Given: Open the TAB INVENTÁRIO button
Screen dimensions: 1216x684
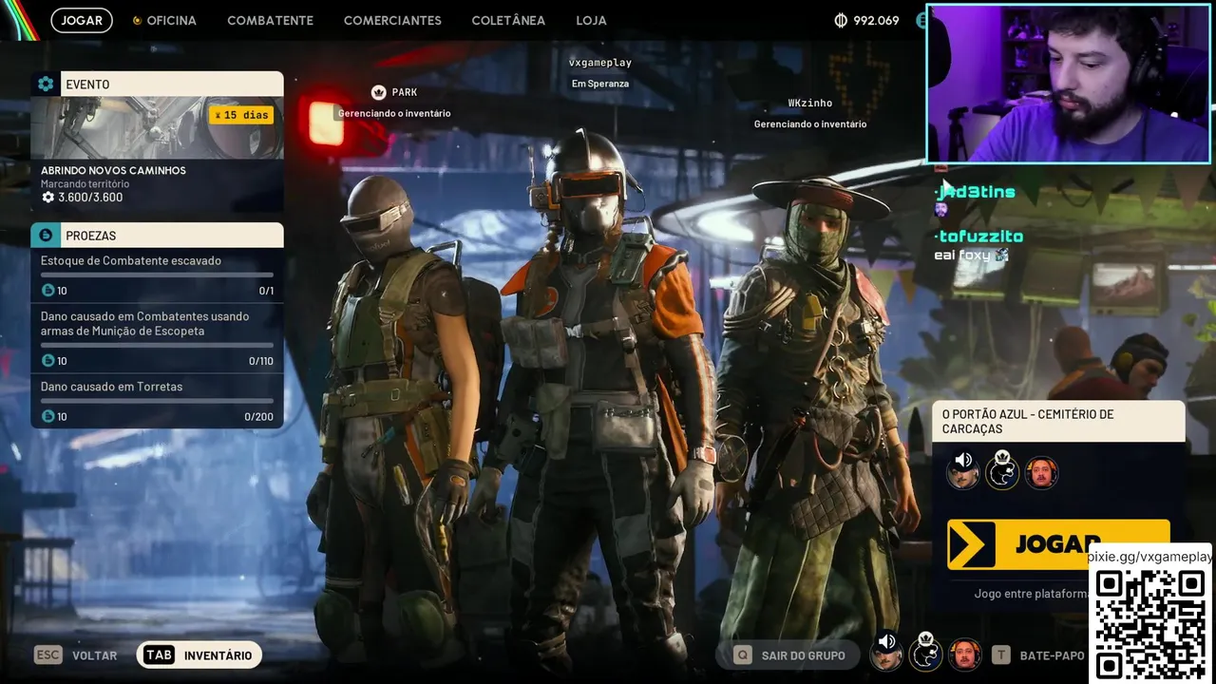Looking at the screenshot, I should tap(199, 655).
